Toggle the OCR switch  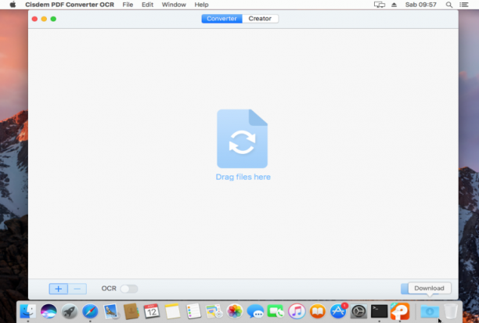pos(129,289)
